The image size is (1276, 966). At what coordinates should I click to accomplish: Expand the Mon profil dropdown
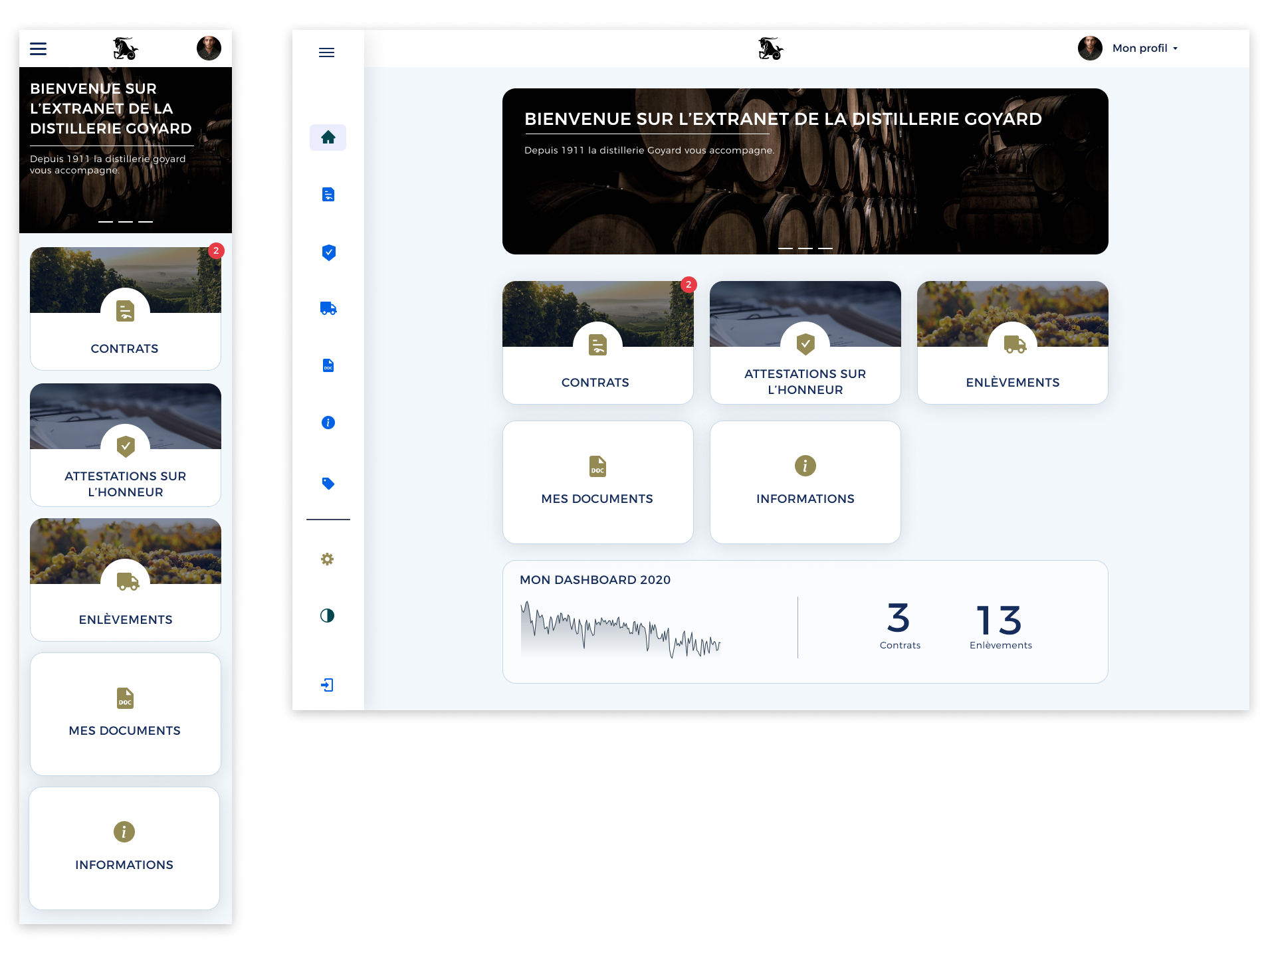click(1144, 48)
